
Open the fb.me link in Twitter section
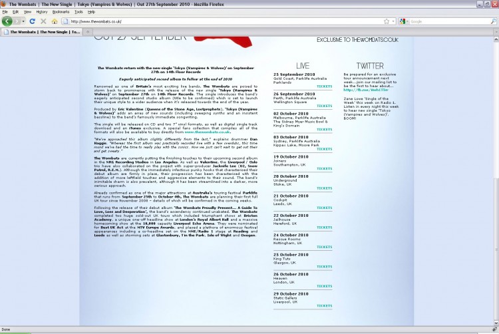pyautogui.click(x=366, y=90)
